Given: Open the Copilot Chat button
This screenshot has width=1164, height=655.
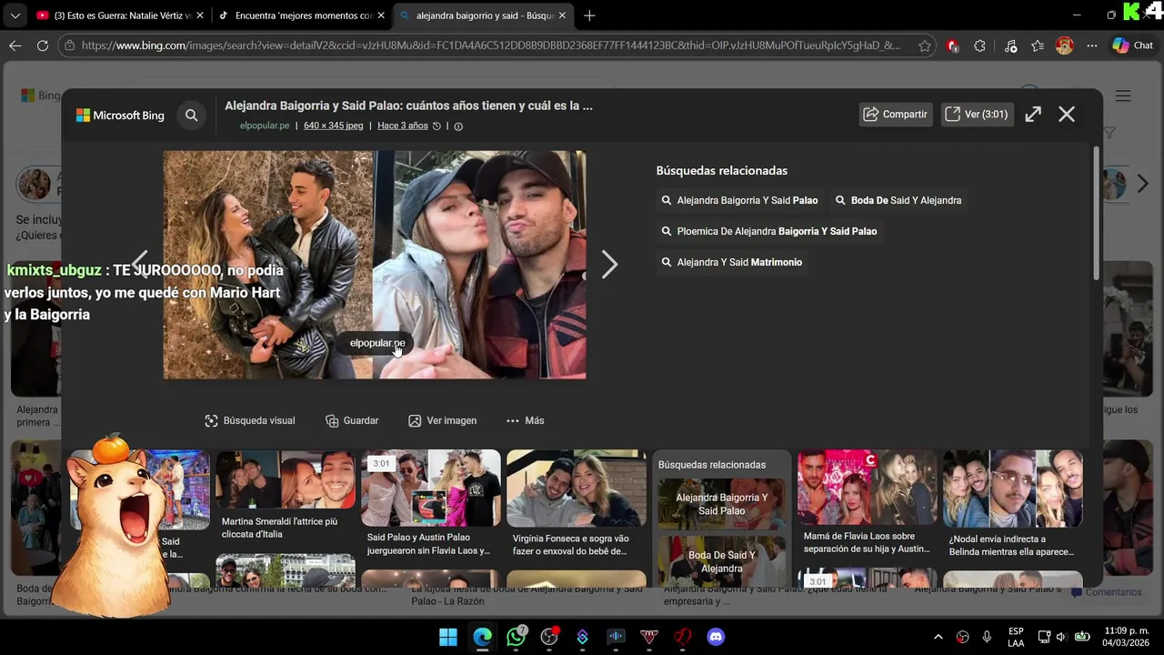Looking at the screenshot, I should (x=1133, y=45).
